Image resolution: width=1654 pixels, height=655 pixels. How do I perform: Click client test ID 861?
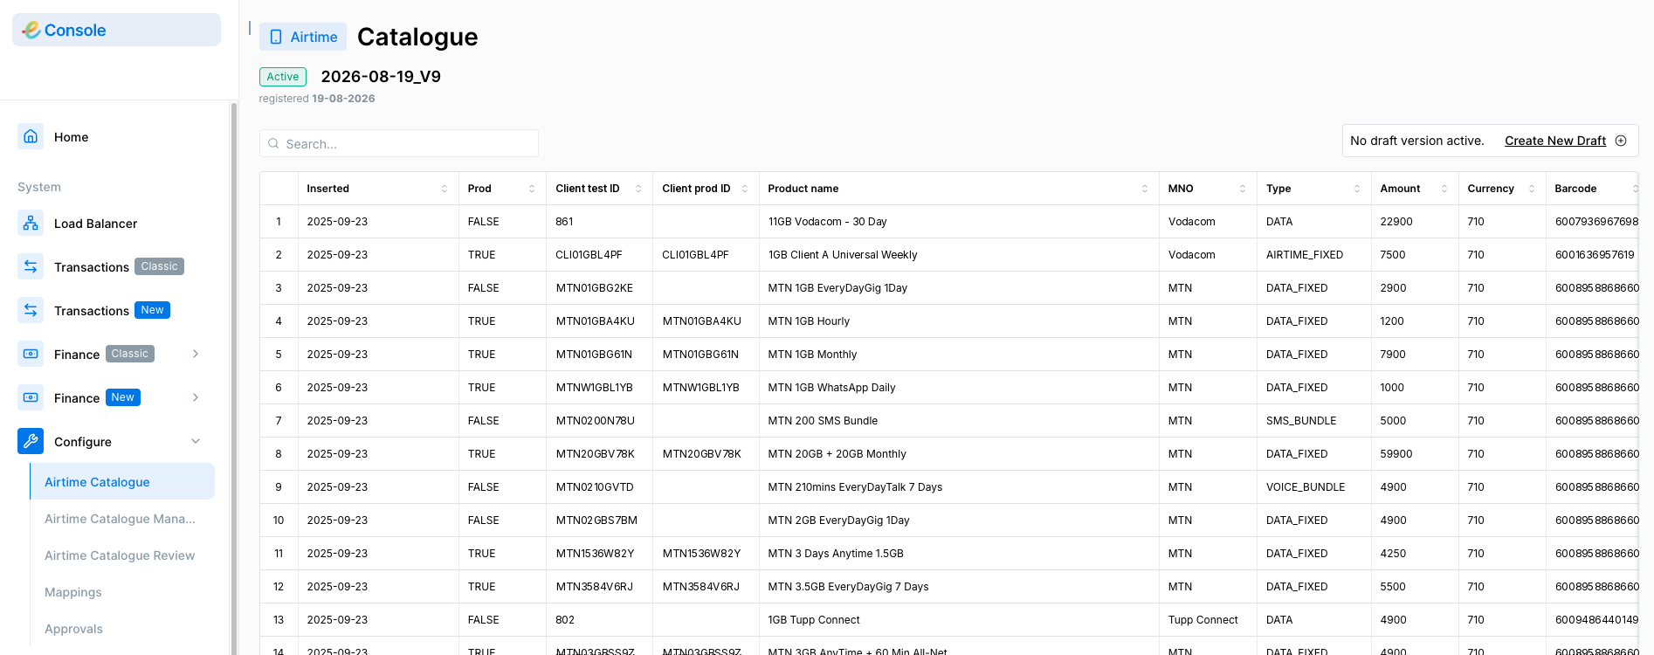coord(564,222)
